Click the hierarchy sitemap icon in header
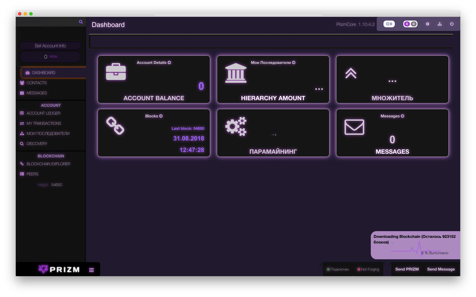The height and width of the screenshot is (297, 476). click(440, 24)
